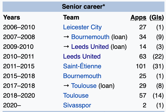
Task: Open the Sivasspor team link
Action: click(77, 105)
